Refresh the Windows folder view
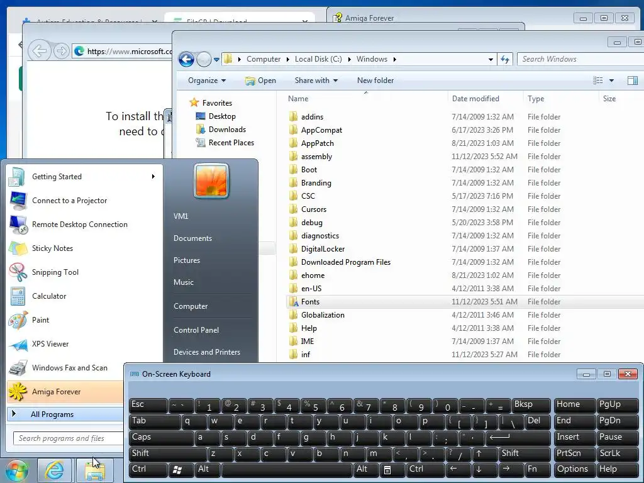The width and height of the screenshot is (644, 483). 505,59
